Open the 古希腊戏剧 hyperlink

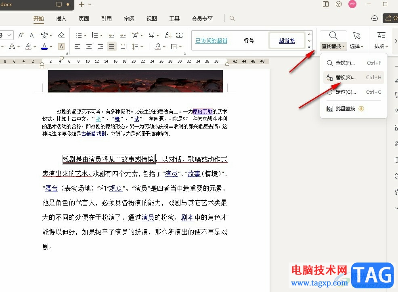[94, 134]
